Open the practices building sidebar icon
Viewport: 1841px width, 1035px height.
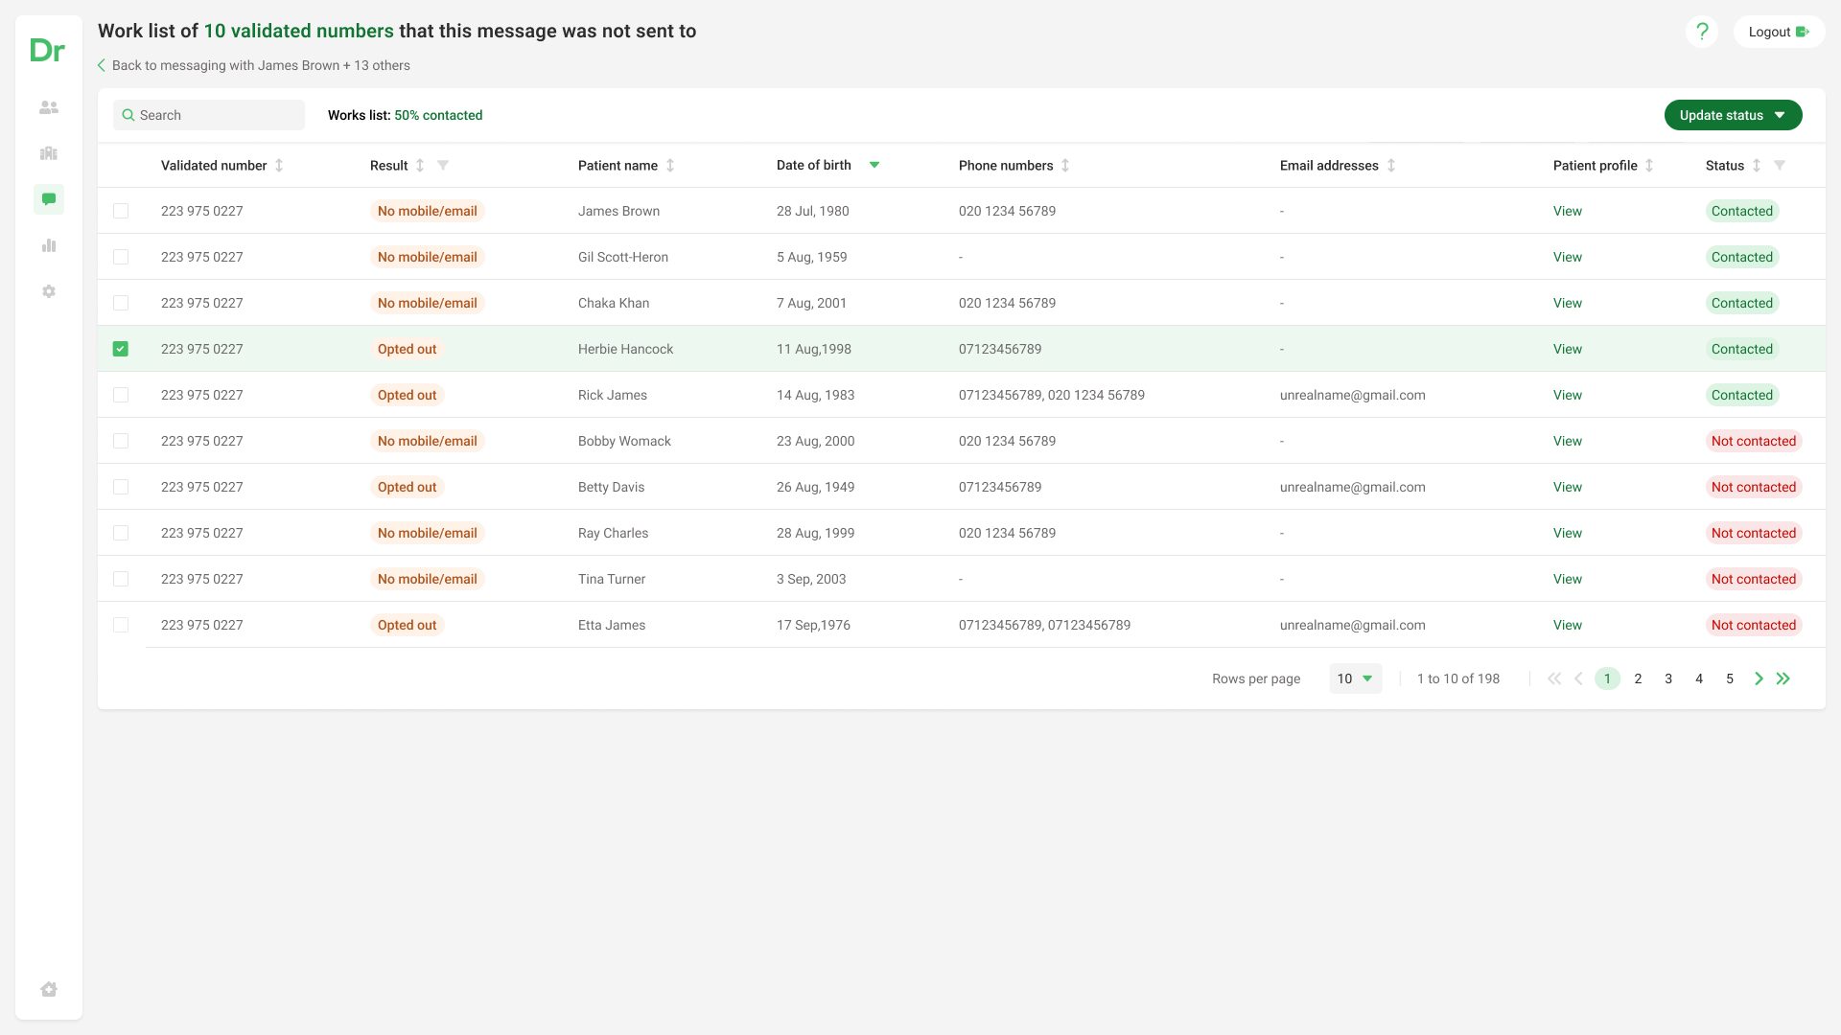49,153
